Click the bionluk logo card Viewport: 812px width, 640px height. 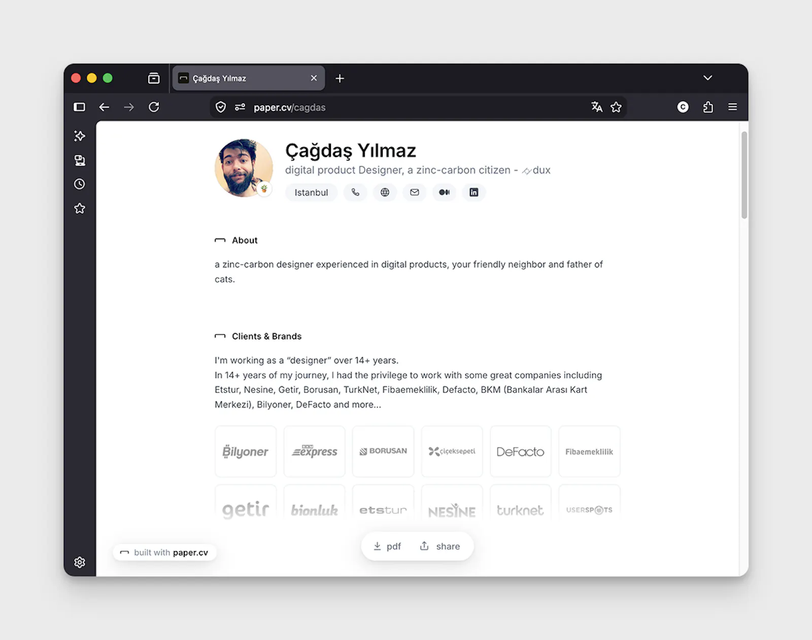314,503
